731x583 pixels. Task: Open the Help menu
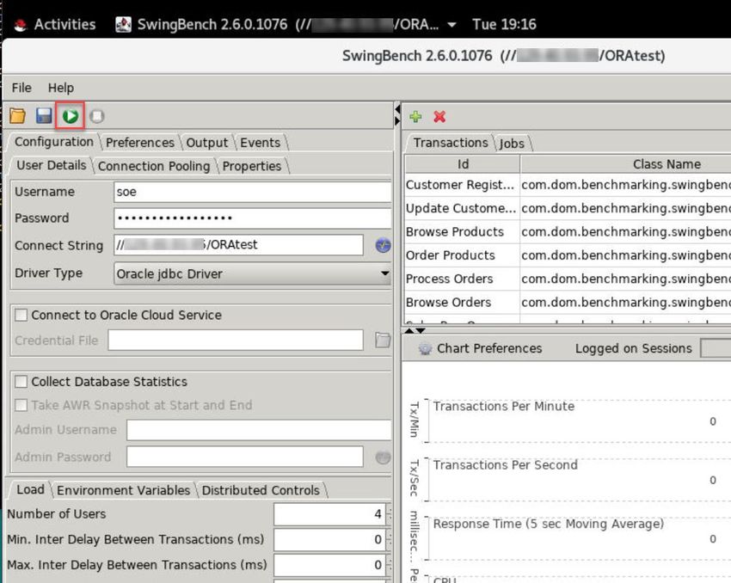tap(60, 88)
